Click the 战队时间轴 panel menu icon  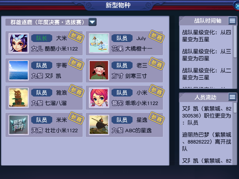pyautogui.click(x=232, y=21)
